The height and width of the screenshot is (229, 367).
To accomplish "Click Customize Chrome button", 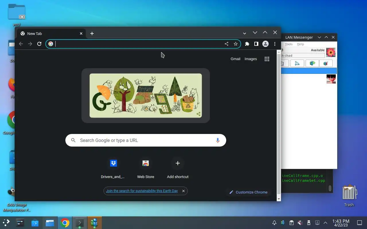I will (x=249, y=192).
